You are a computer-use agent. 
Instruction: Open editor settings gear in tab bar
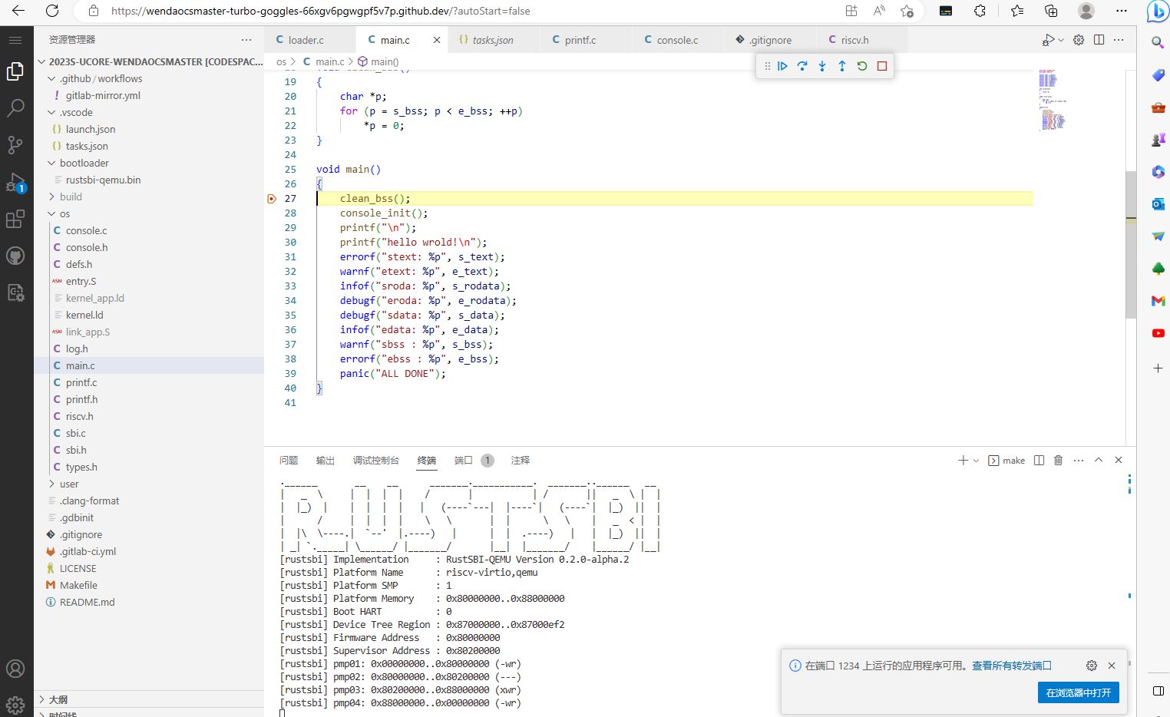1079,40
